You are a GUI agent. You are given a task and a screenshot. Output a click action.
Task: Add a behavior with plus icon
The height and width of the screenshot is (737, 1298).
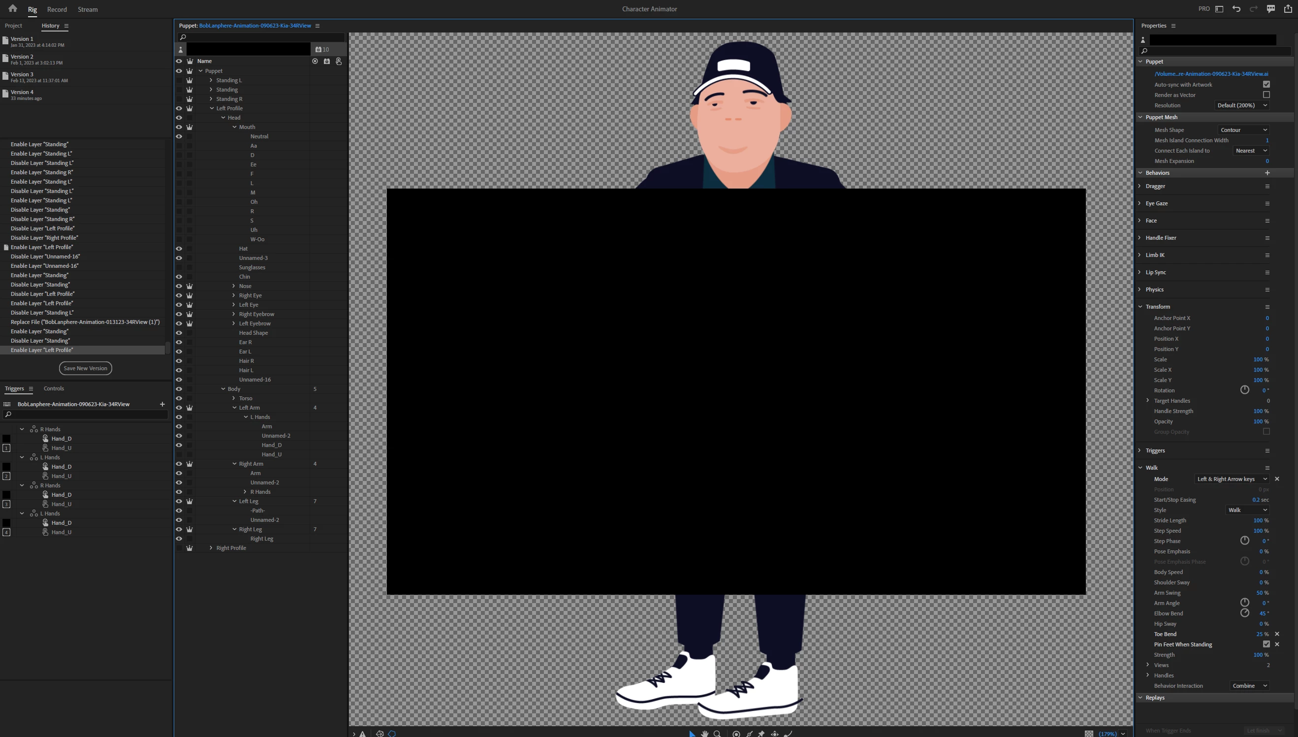click(x=1267, y=173)
